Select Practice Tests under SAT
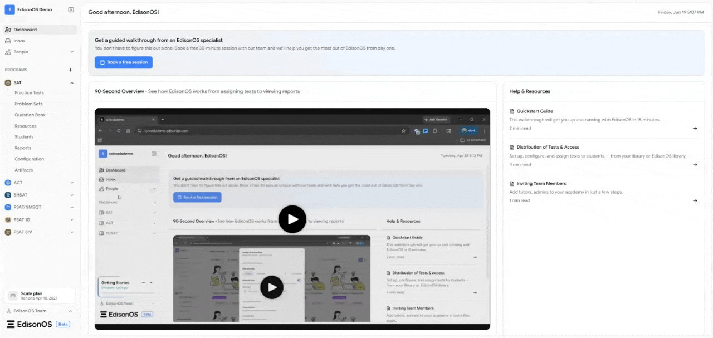Screen dimensions: 713x338 (29, 93)
